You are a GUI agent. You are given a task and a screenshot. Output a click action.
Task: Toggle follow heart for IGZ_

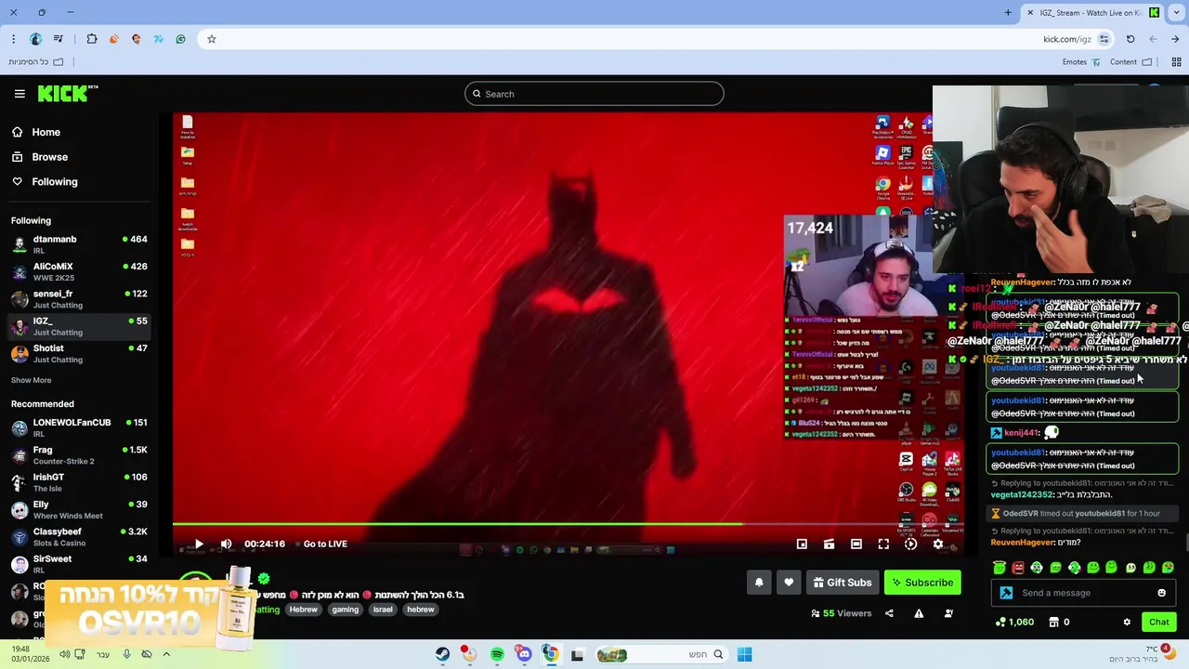[x=789, y=583]
